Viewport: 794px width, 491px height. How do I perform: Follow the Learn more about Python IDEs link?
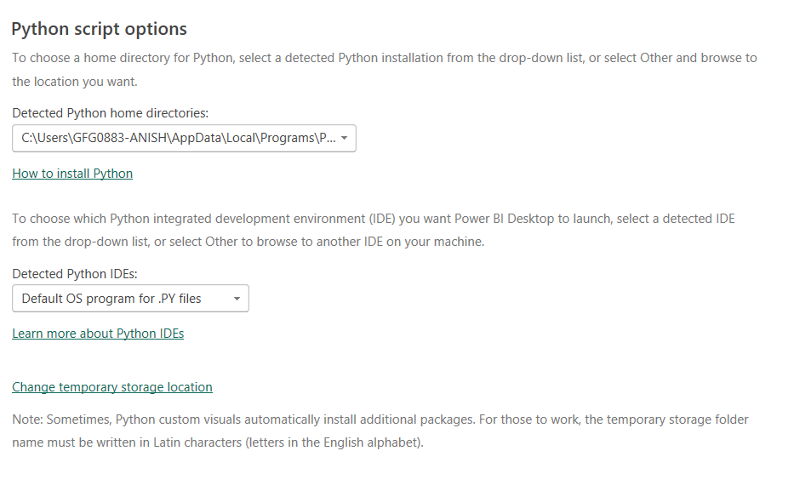coord(98,334)
